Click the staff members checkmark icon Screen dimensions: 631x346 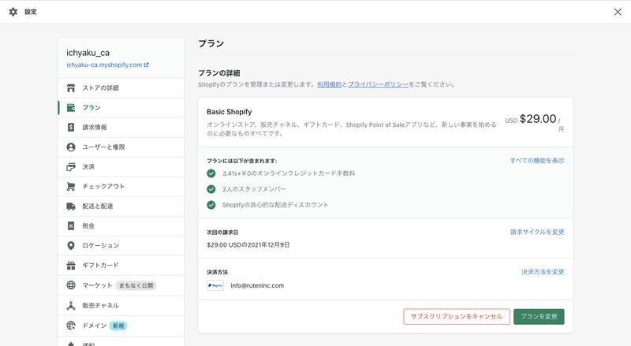tap(211, 189)
